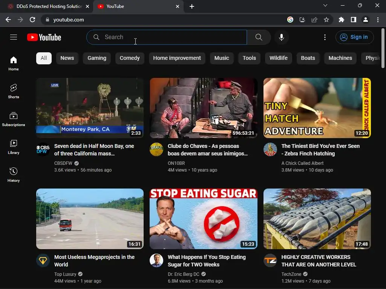Open the Top Luxury channel name
The height and width of the screenshot is (289, 386).
coord(65,274)
